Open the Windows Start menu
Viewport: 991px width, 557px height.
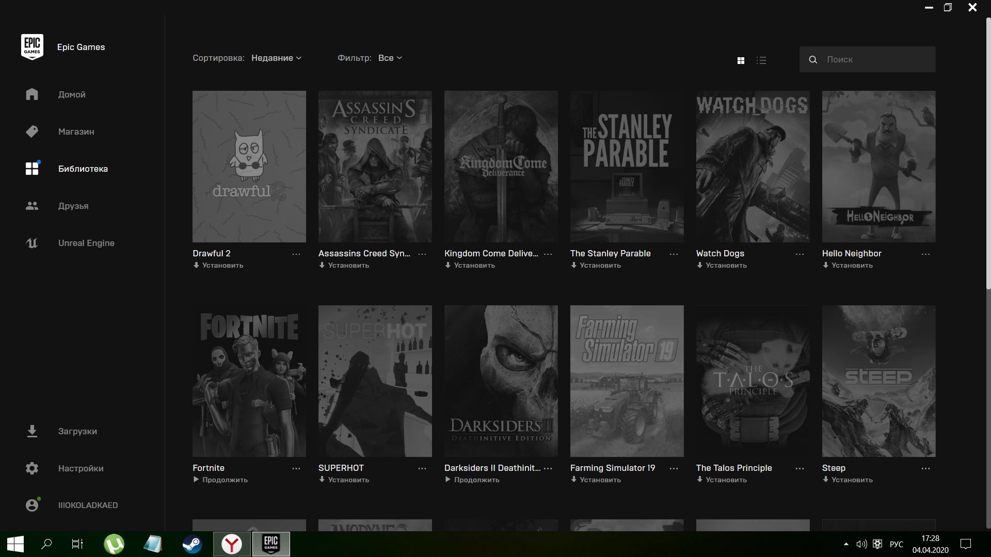[x=15, y=544]
